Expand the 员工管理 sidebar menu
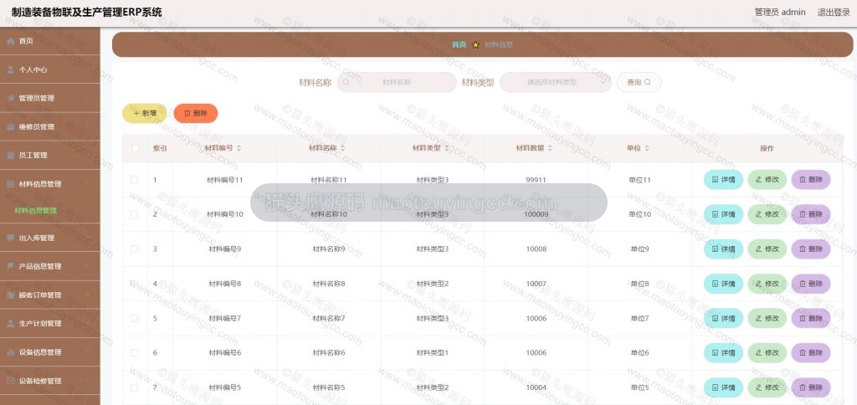 click(49, 156)
